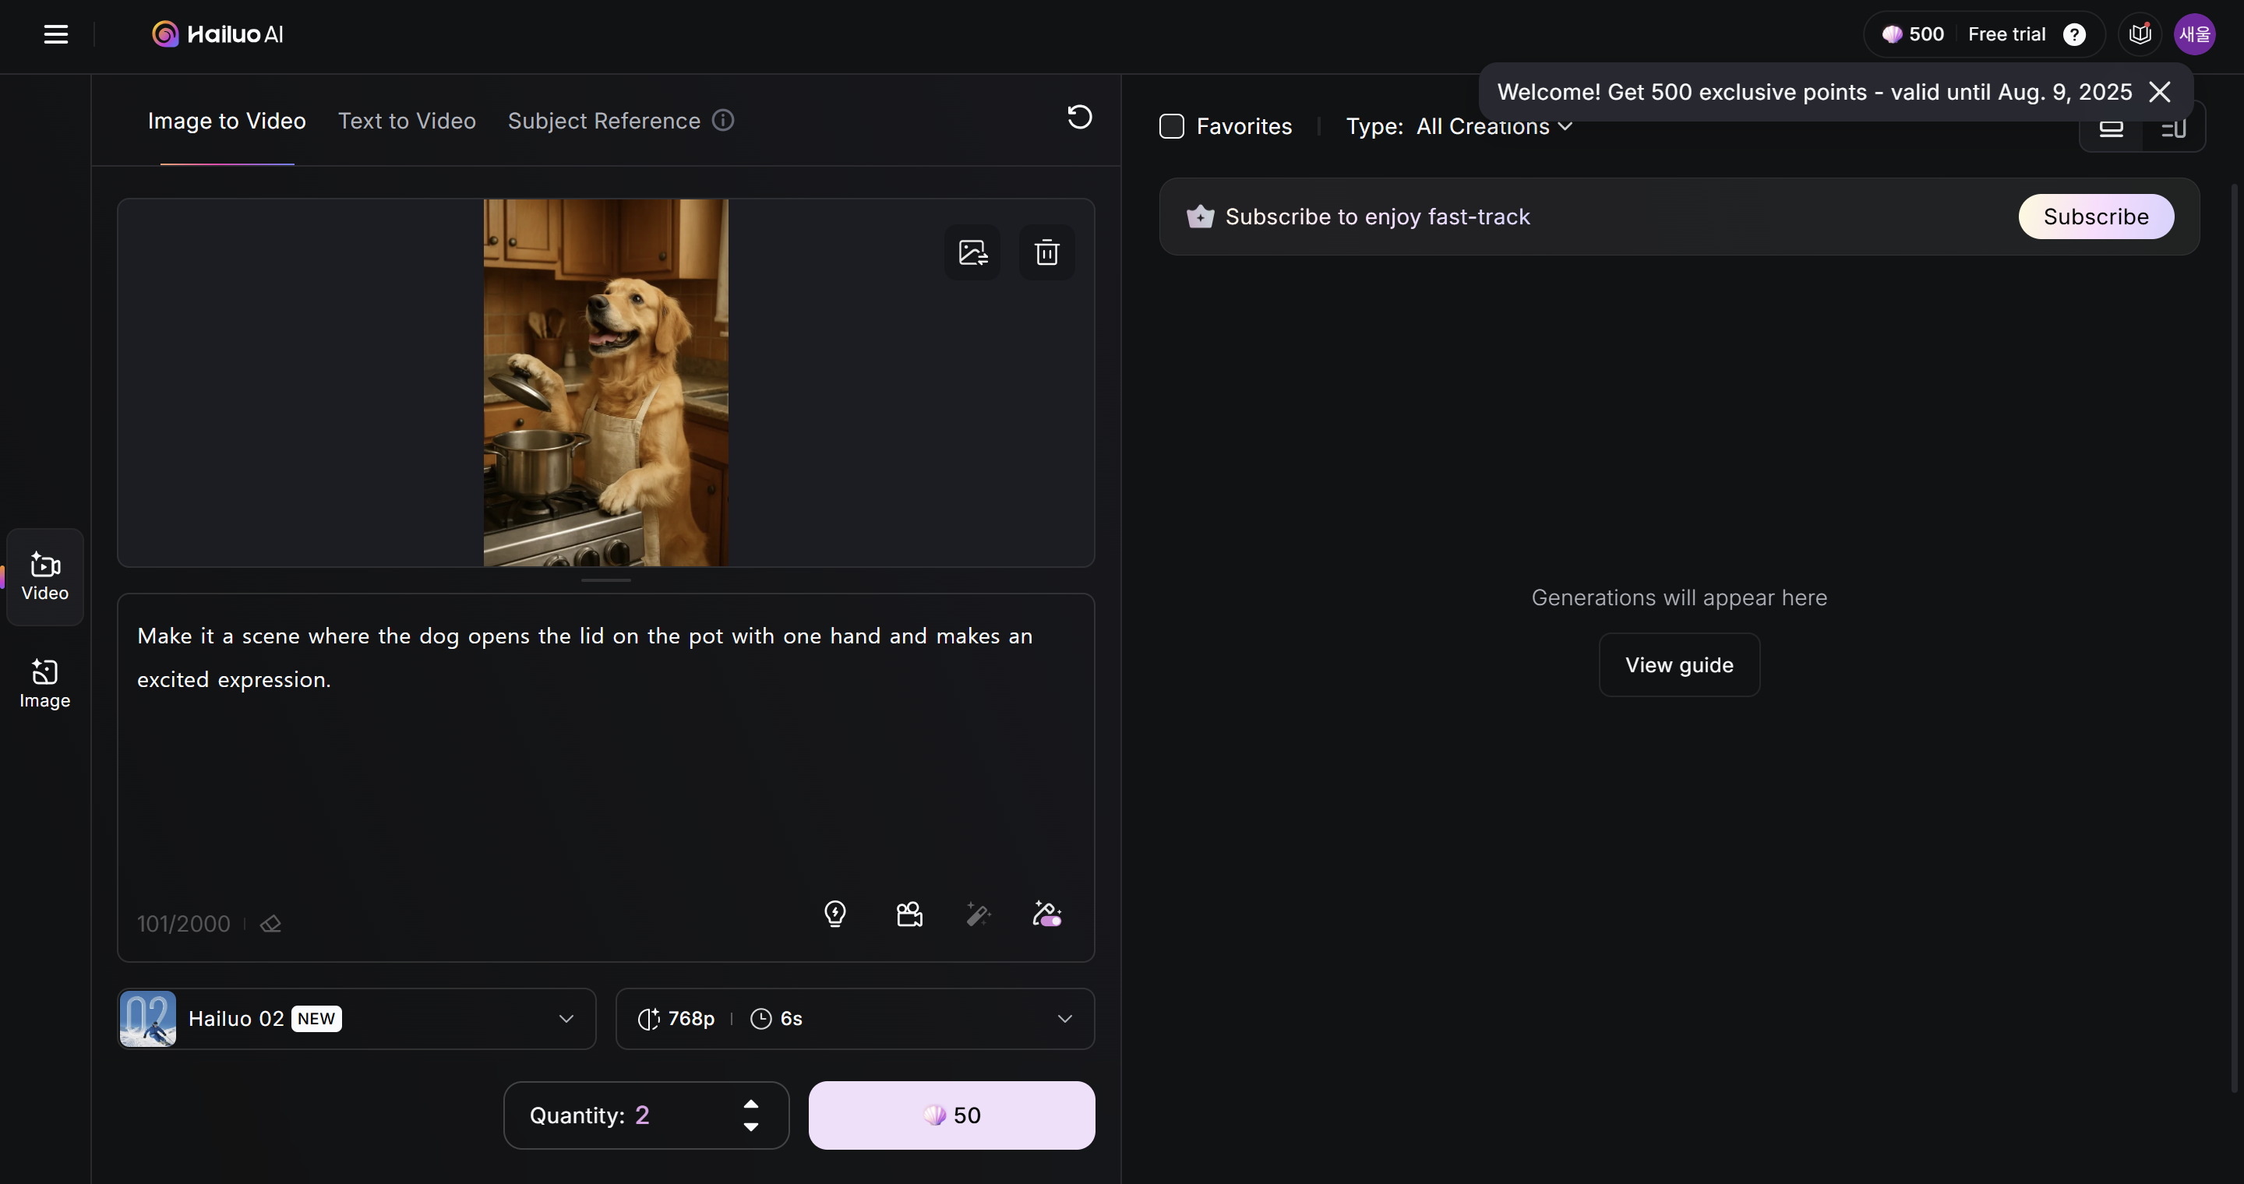This screenshot has height=1184, width=2244.
Task: Replace the uploaded image
Action: tap(972, 252)
